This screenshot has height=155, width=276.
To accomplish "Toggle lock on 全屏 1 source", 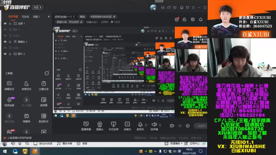I will click(x=10, y=23).
